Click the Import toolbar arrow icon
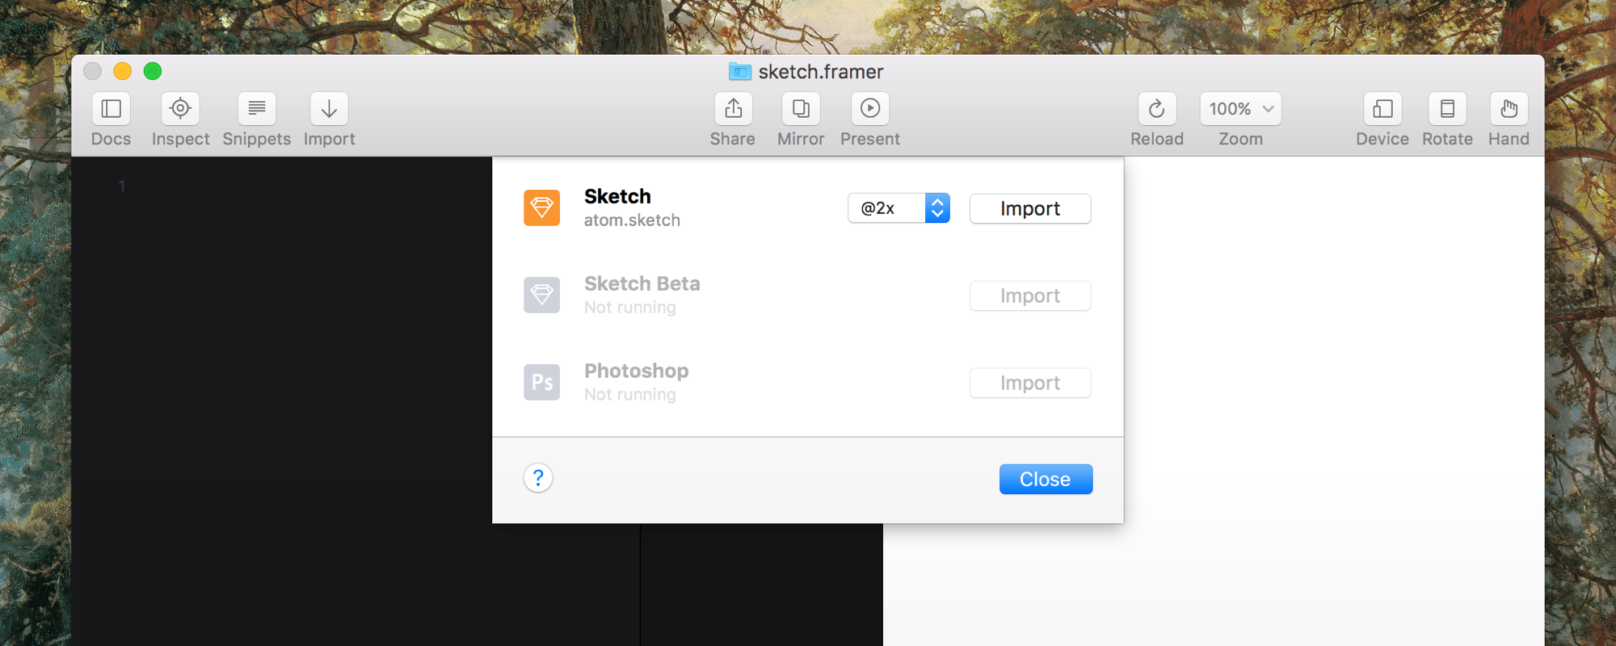The width and height of the screenshot is (1616, 646). pos(329,108)
